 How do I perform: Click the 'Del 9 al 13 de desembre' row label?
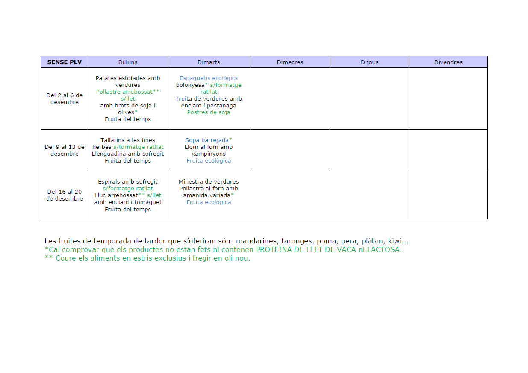pos(65,150)
